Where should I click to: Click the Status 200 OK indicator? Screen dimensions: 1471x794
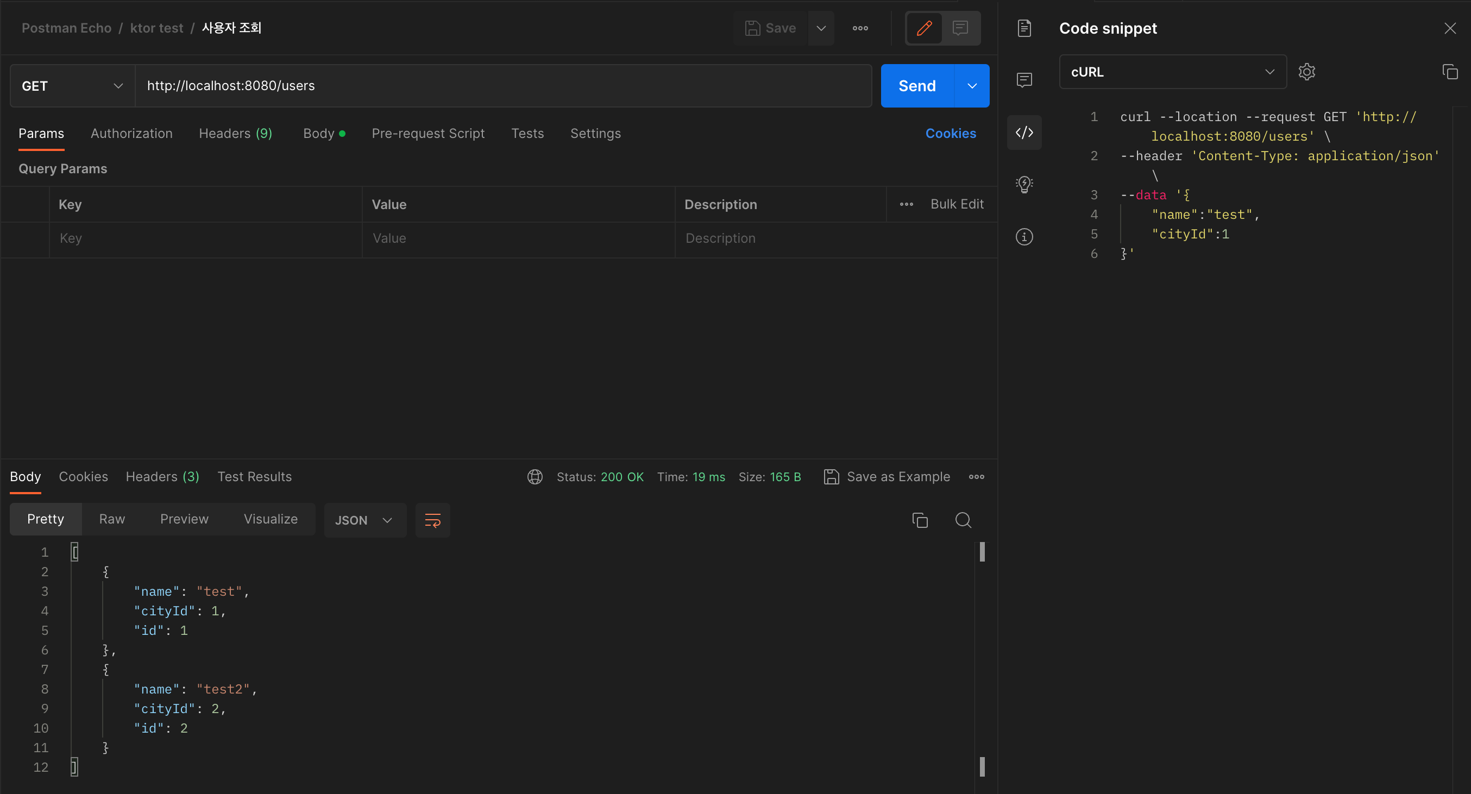tap(600, 477)
